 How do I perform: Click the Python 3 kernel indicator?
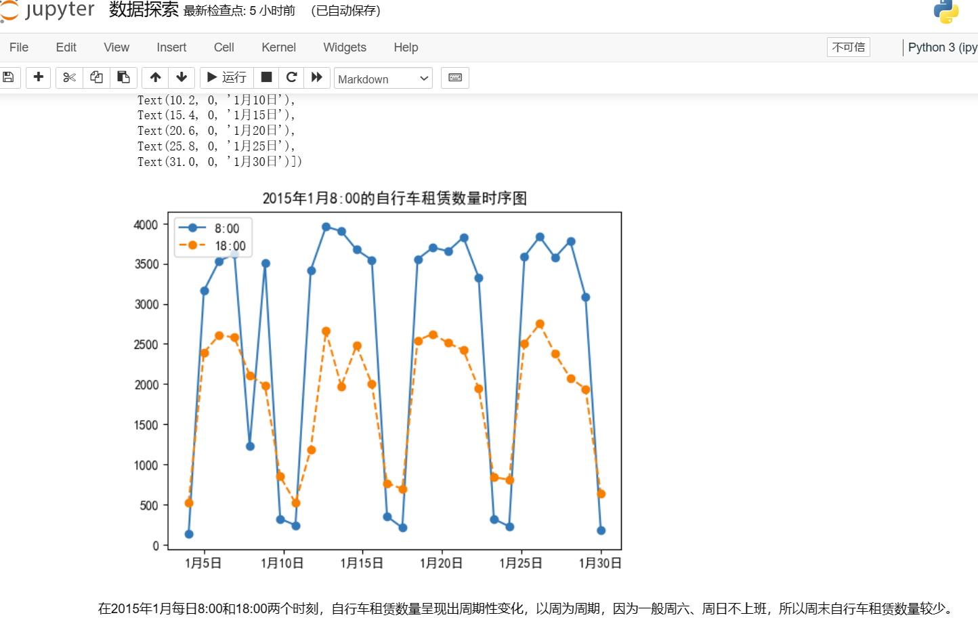tap(942, 47)
